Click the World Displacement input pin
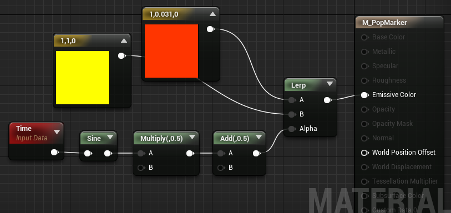The image size is (451, 213). [x=364, y=167]
